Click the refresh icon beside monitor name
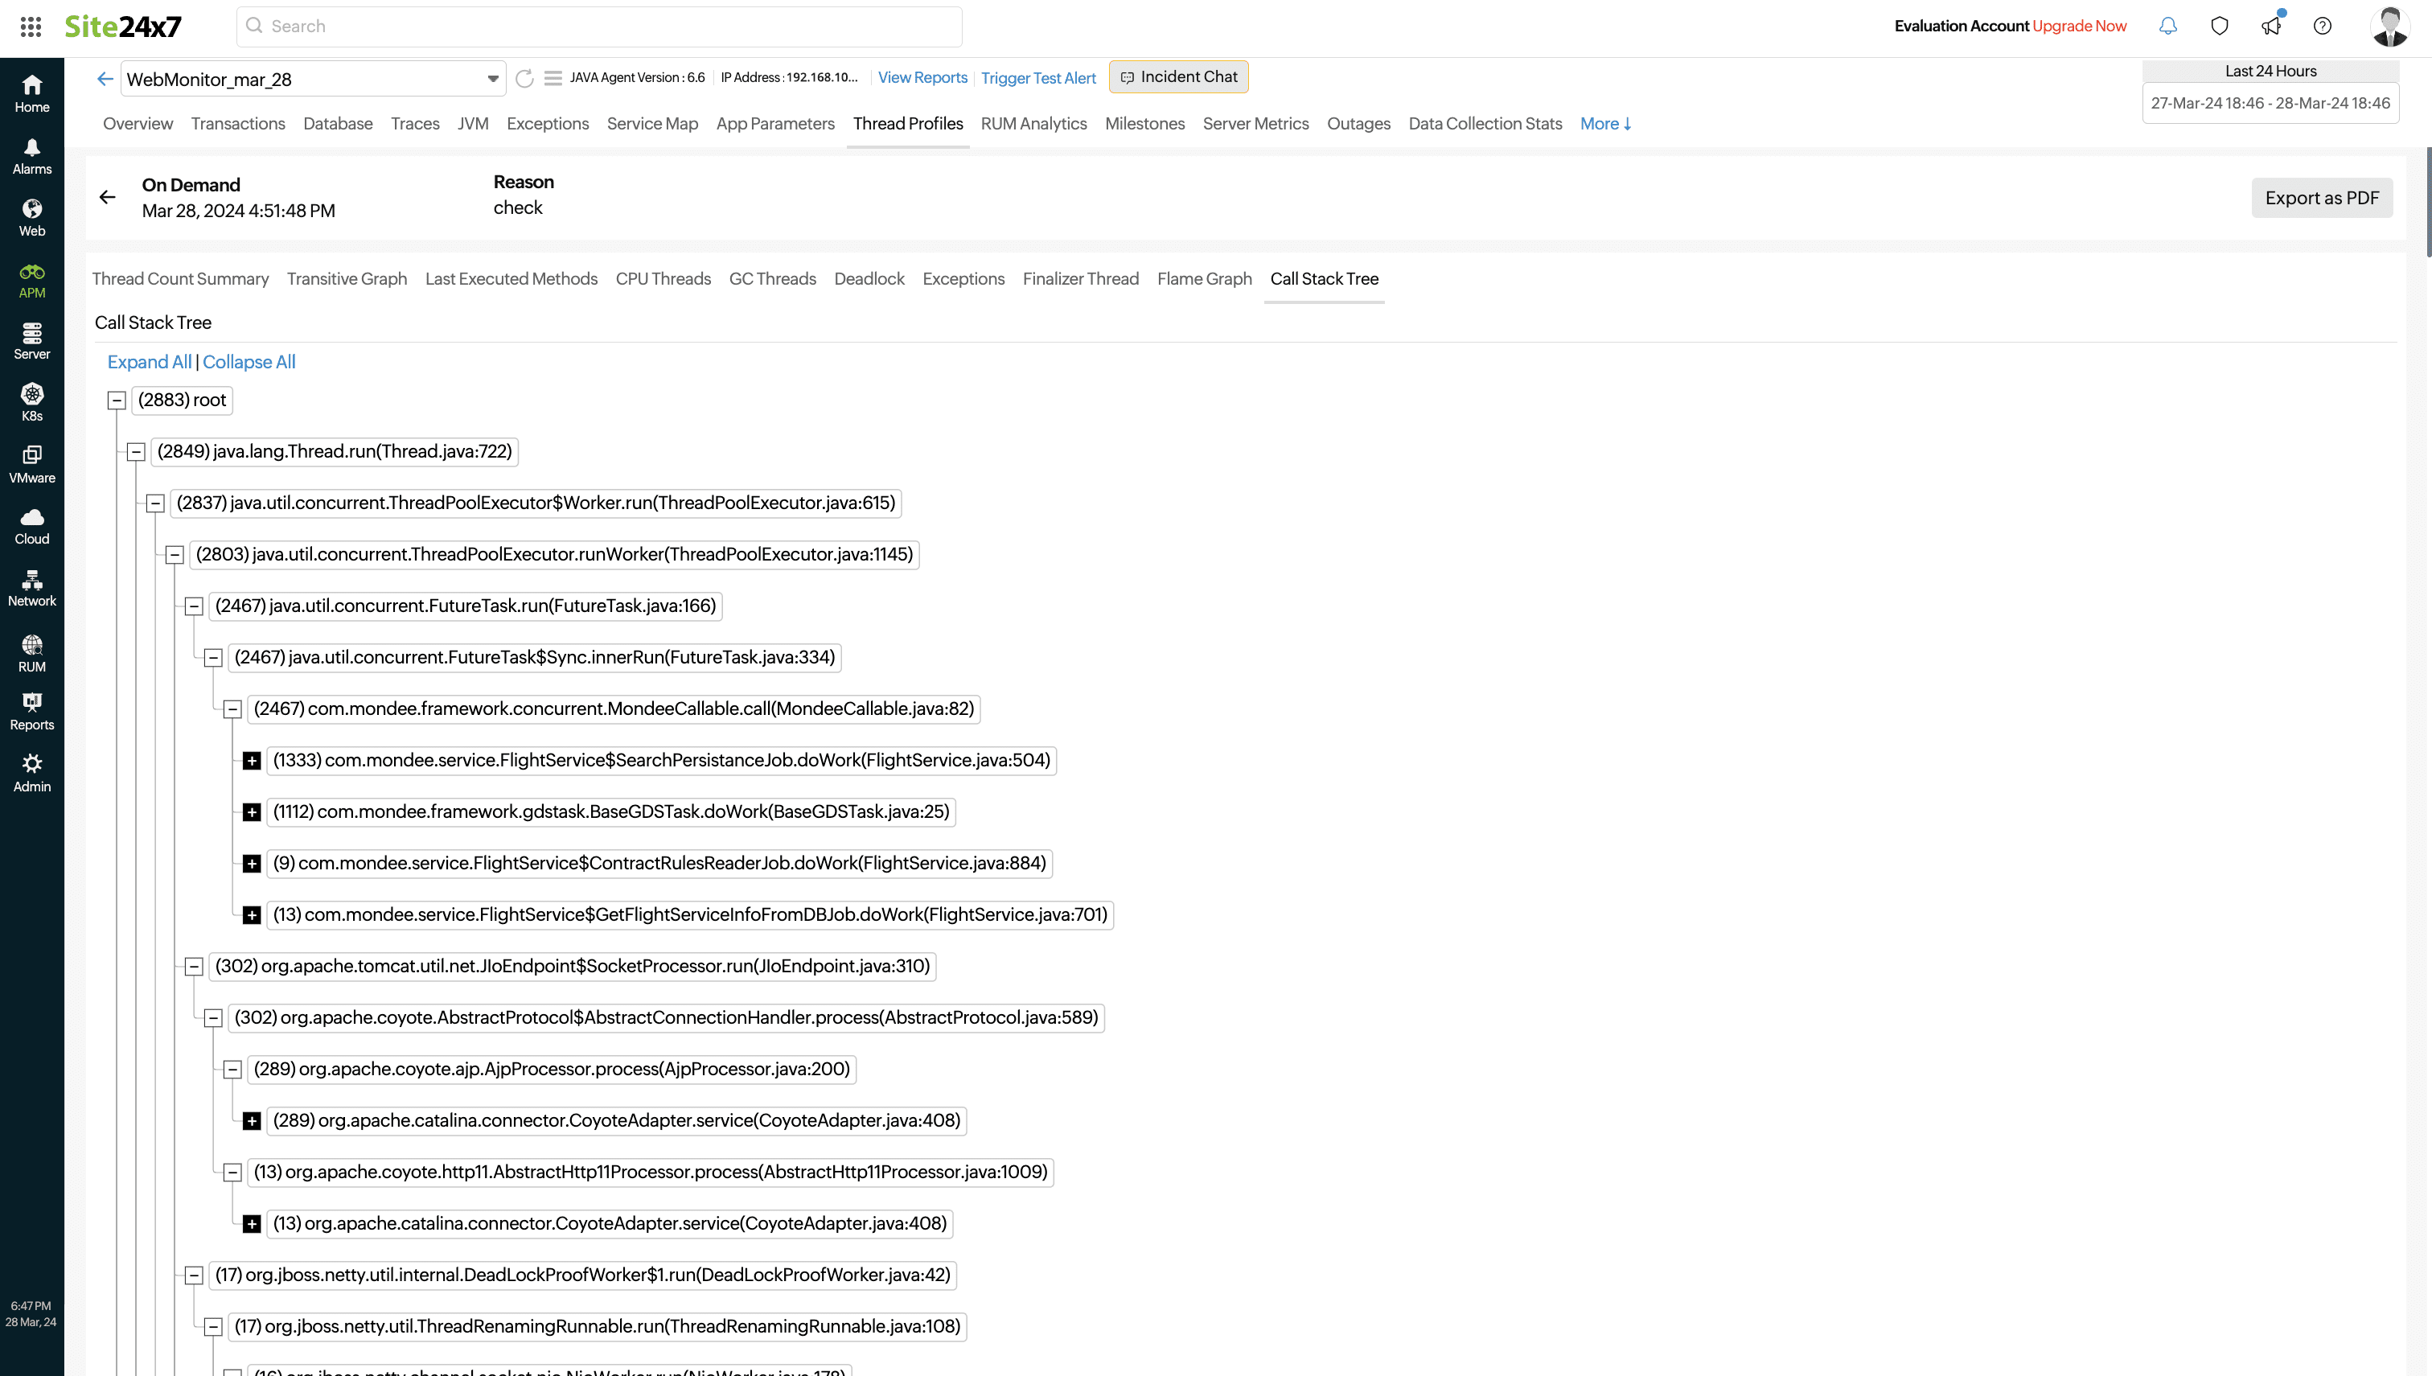Viewport: 2432px width, 1376px height. click(524, 79)
